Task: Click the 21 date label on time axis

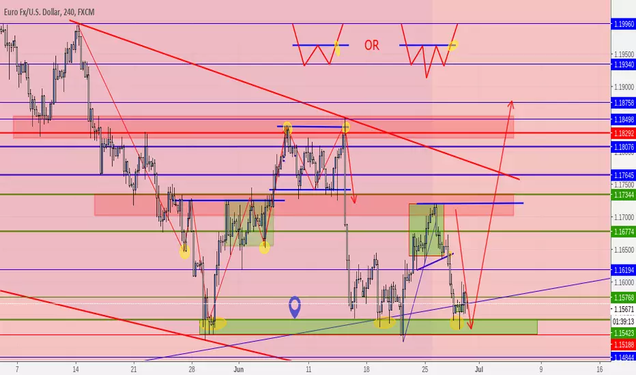Action: coord(134,370)
